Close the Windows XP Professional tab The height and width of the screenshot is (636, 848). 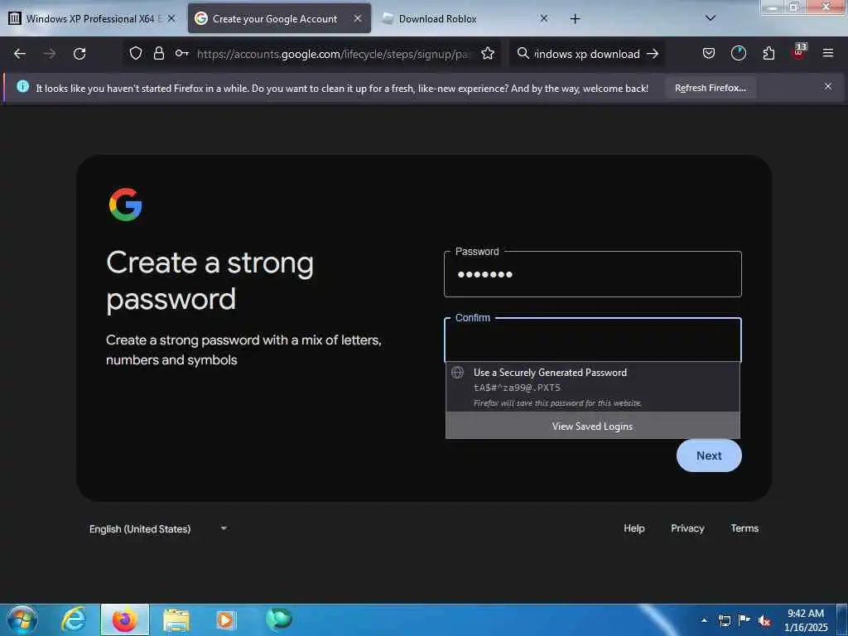pyautogui.click(x=171, y=19)
